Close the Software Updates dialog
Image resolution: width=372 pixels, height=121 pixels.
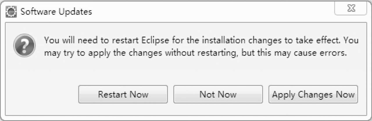point(350,9)
